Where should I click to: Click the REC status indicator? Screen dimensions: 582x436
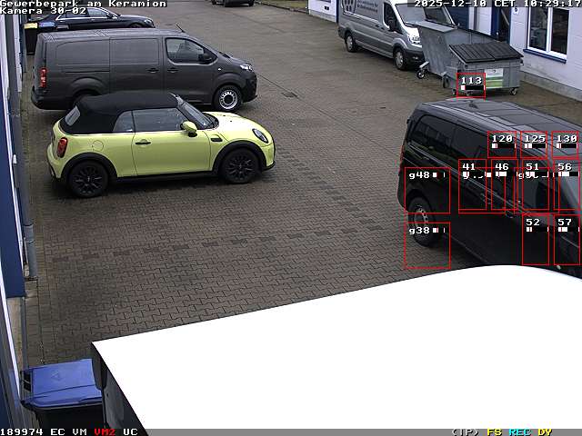(519, 431)
